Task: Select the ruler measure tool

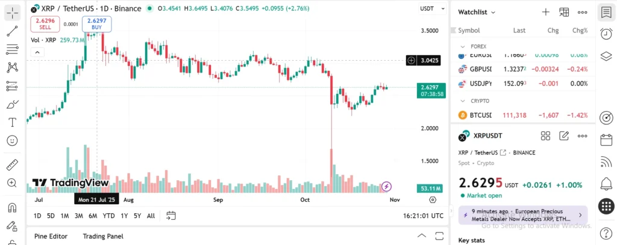Action: 12,164
